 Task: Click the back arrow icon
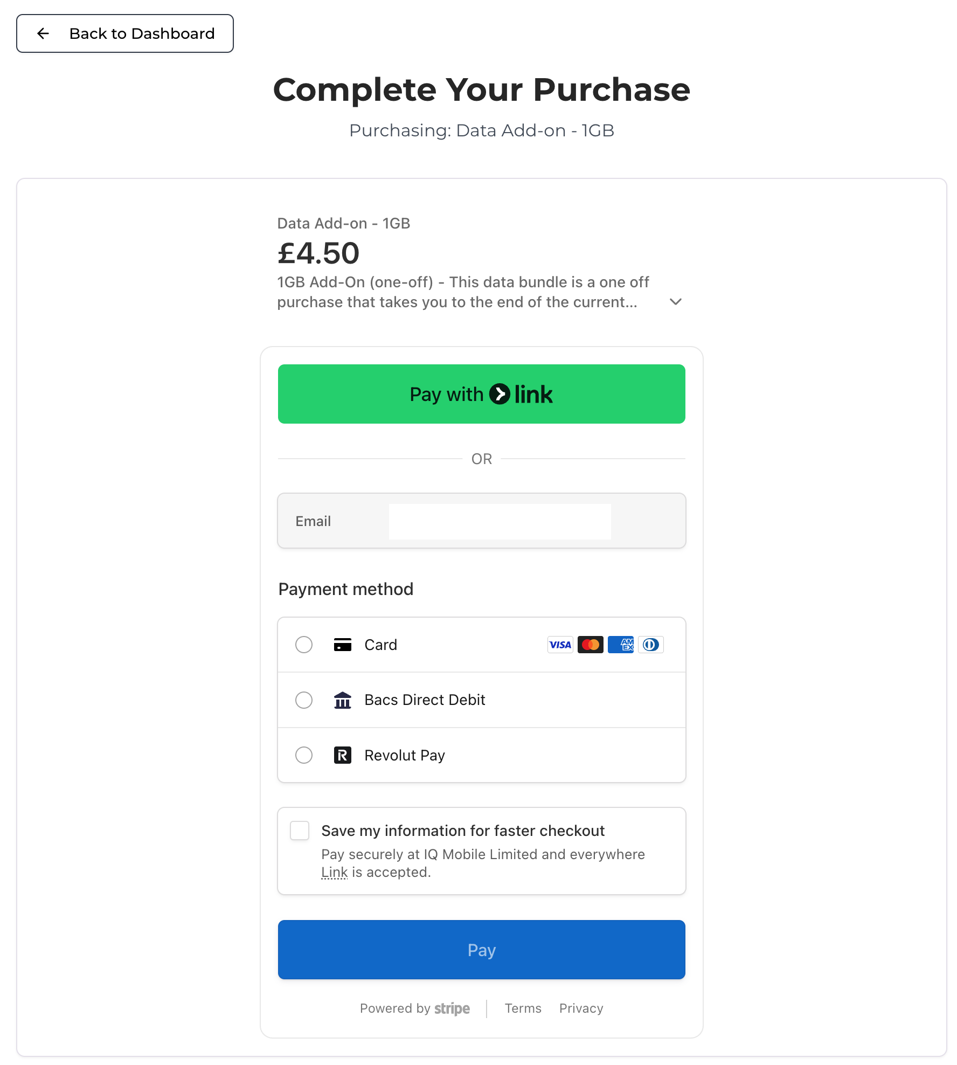(42, 33)
